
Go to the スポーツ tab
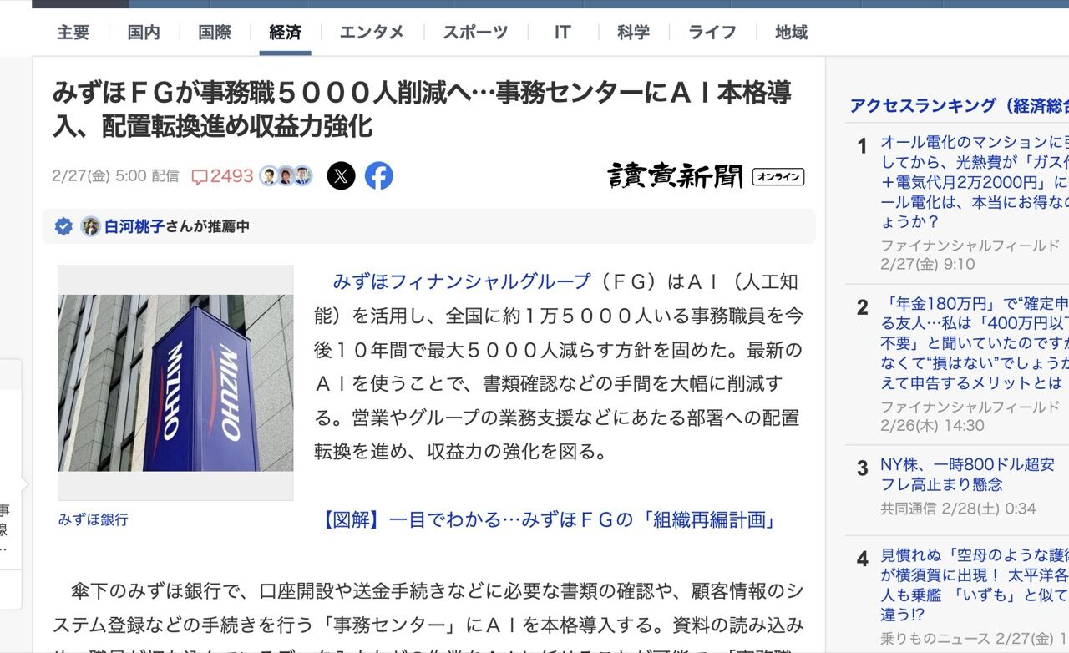click(x=475, y=33)
